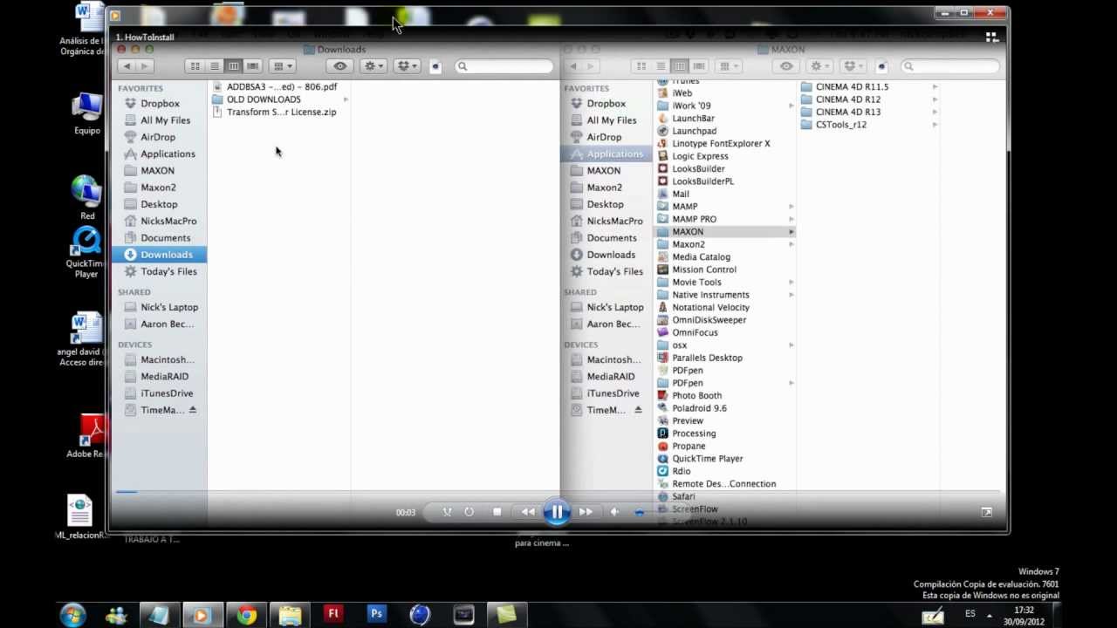Eject TimeMa... in the left sidebar

tap(193, 410)
